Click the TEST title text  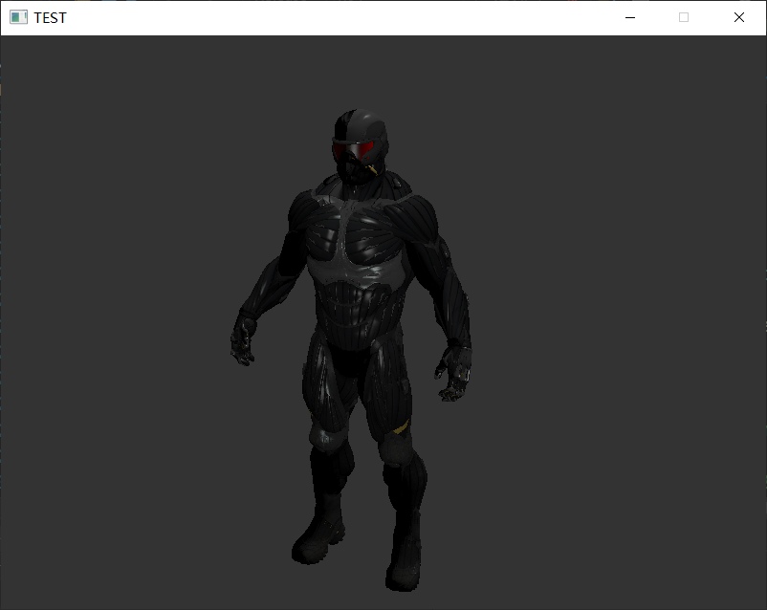50,18
